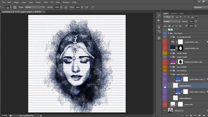Collapse the Pen Sketch group
The height and width of the screenshot is (117, 208).
coord(168,33)
